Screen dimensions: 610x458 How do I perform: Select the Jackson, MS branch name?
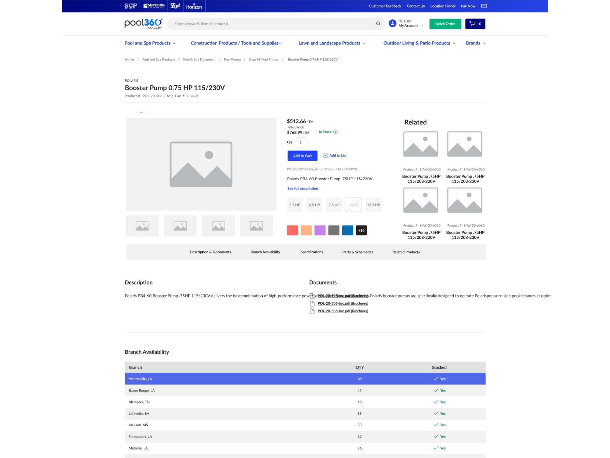click(138, 425)
